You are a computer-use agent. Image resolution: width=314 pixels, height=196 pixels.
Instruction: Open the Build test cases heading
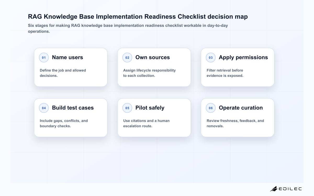(x=73, y=108)
